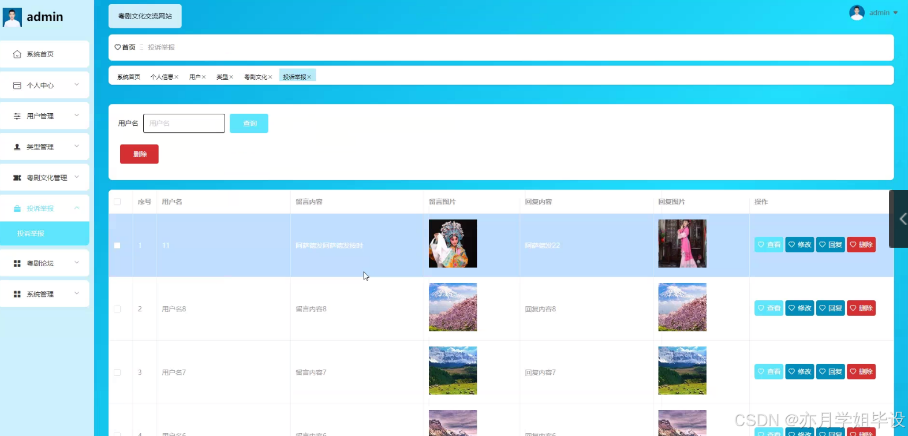
Task: Expand the 粤剧论坛 menu chevron
Action: click(77, 263)
